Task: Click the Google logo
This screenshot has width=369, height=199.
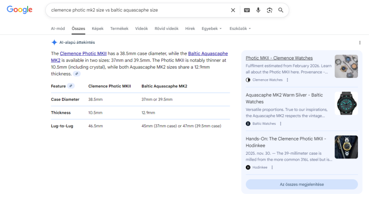Action: pos(19,10)
